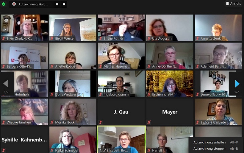Go to next participant page with blue arrow
Image resolution: width=244 pixels, height=153 pixels.
[x=237, y=84]
